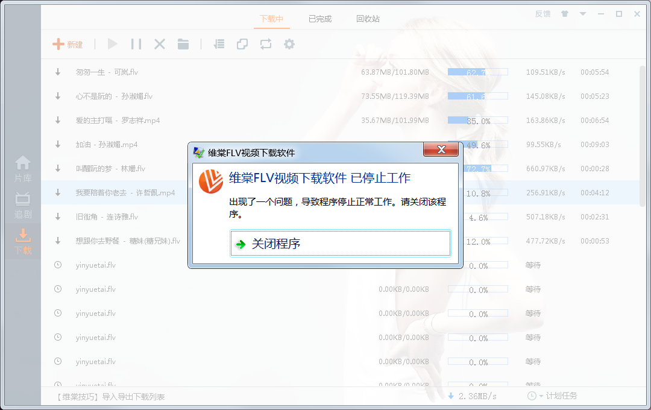Select file name 加油 - 孙淑媚.mp4
Image resolution: width=651 pixels, height=410 pixels.
(x=106, y=145)
